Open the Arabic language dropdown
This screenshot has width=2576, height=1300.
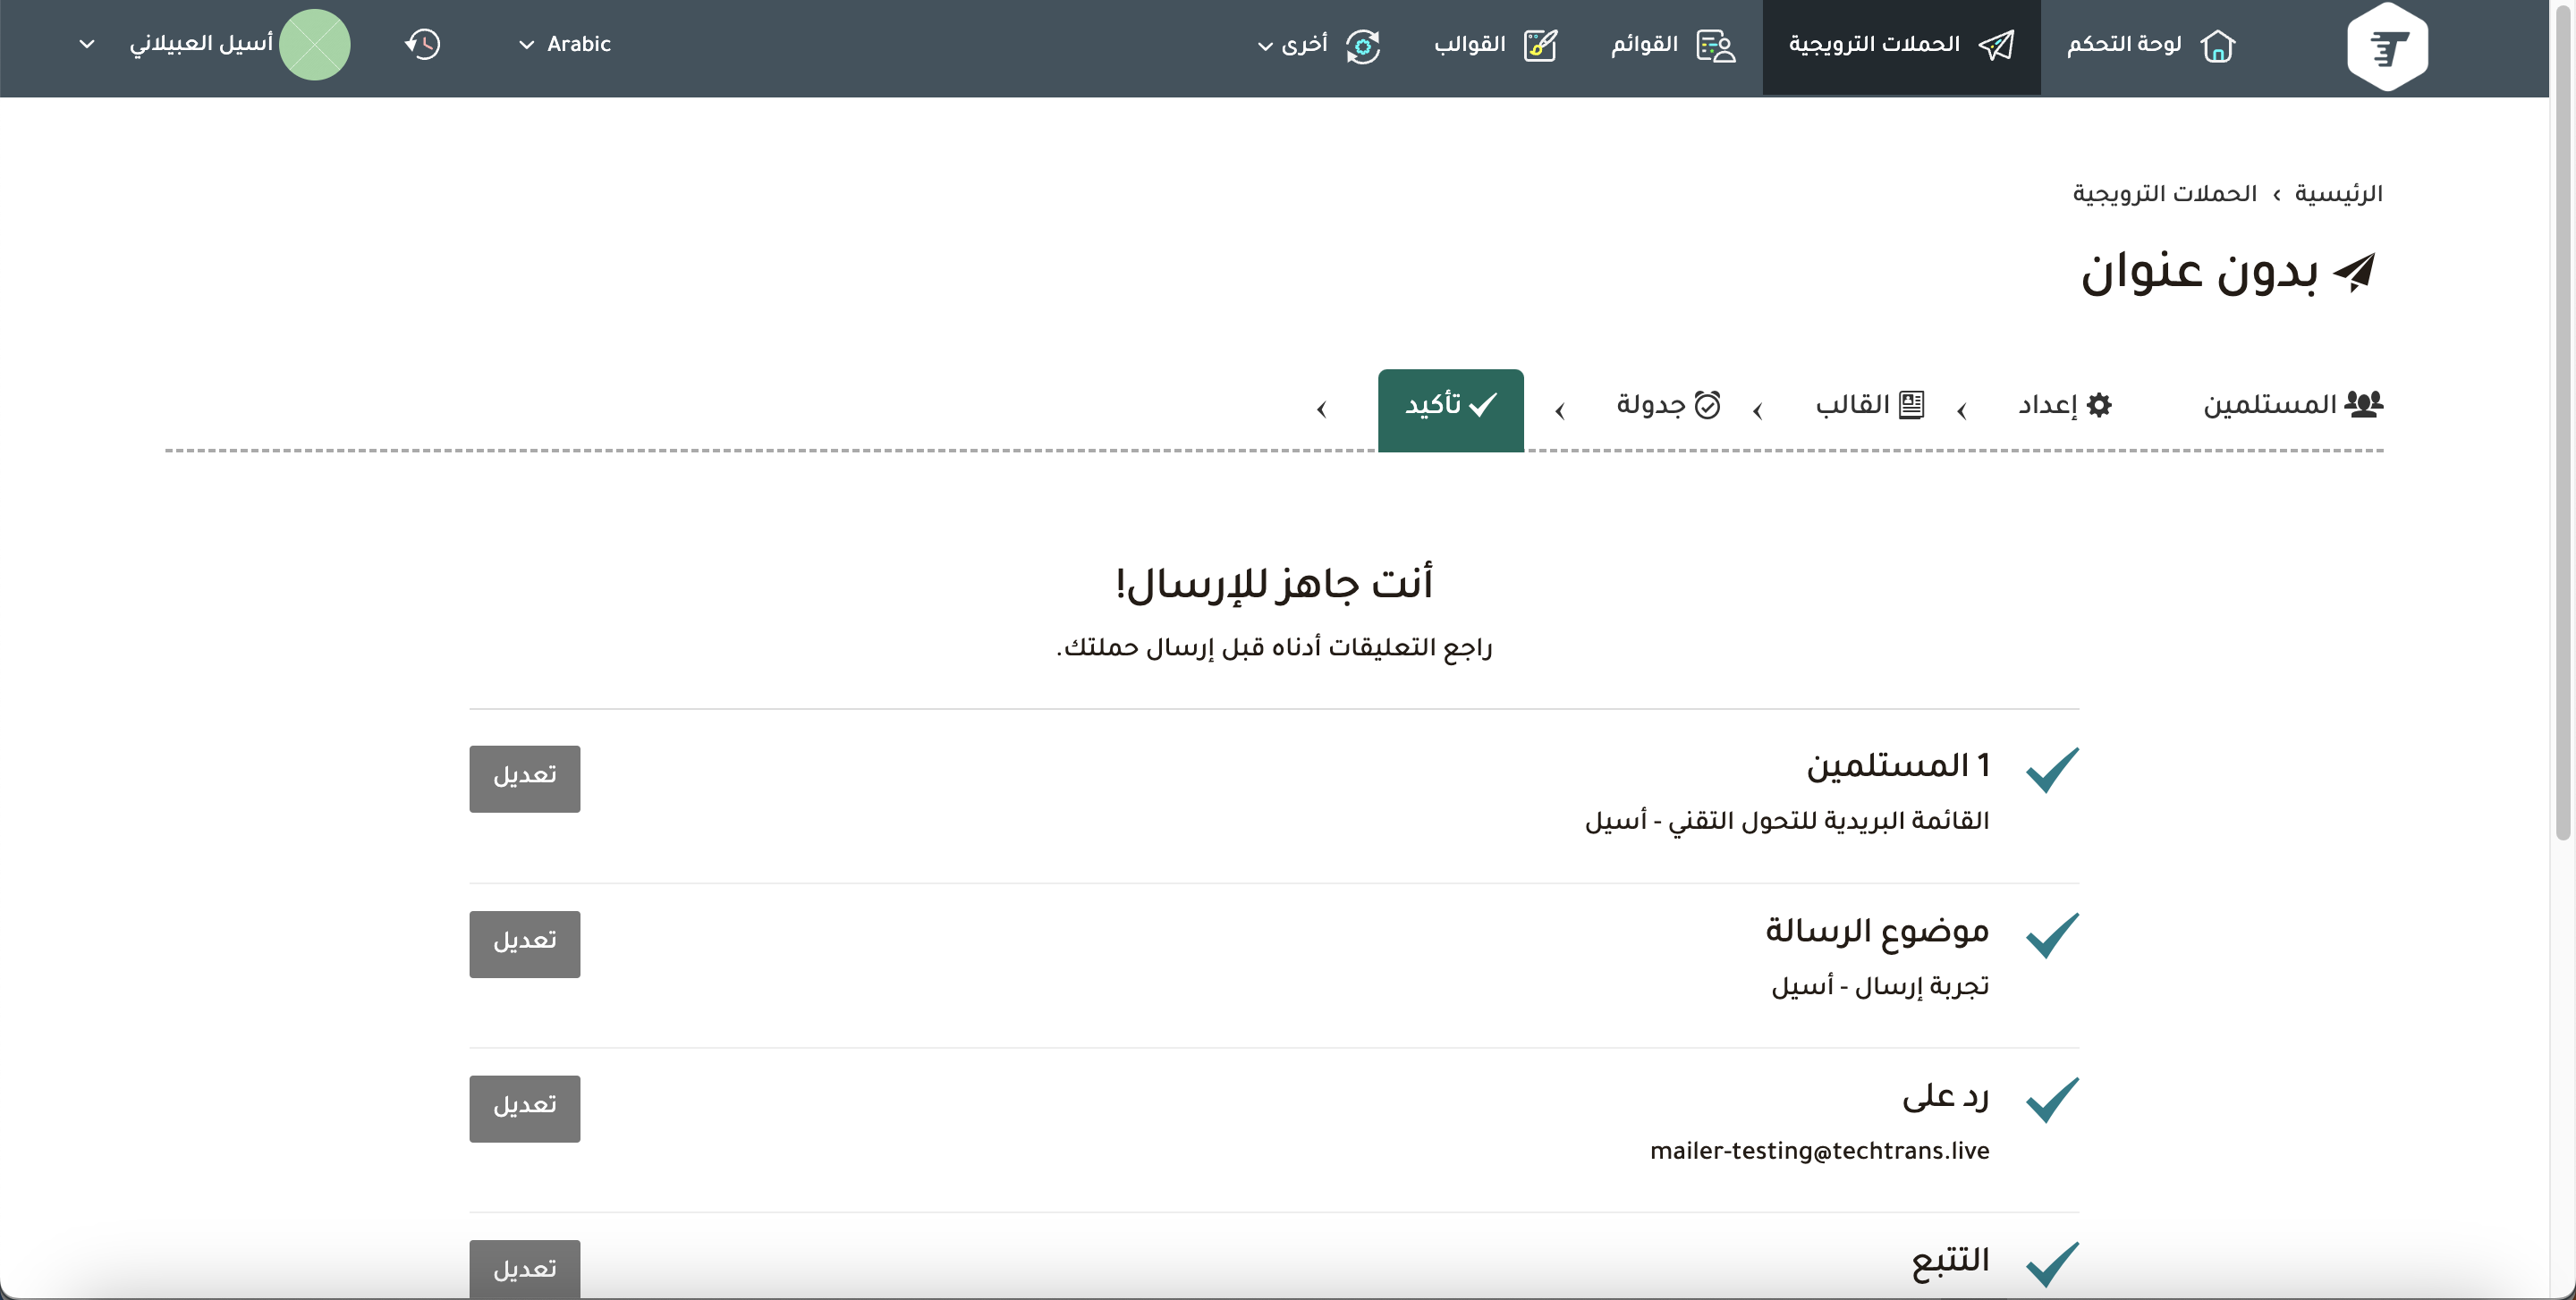565,44
